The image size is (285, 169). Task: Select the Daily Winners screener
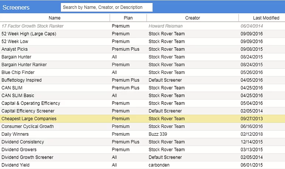(15, 134)
